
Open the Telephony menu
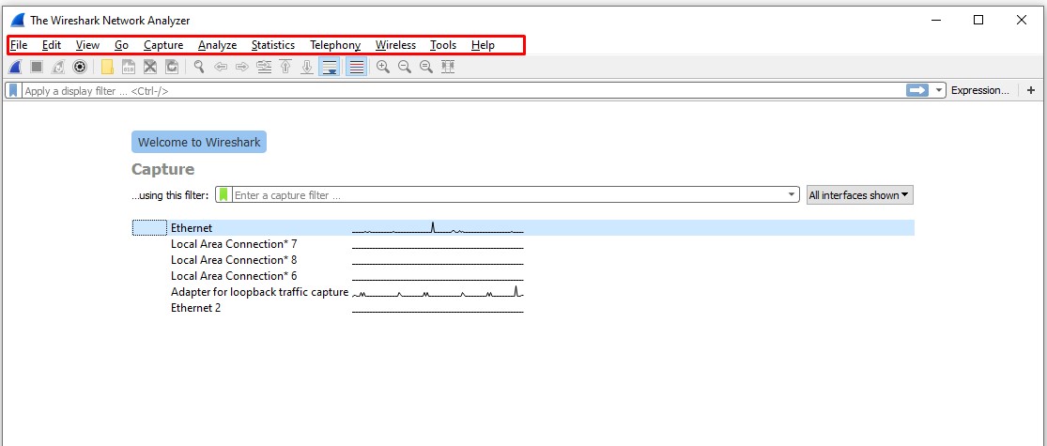335,45
